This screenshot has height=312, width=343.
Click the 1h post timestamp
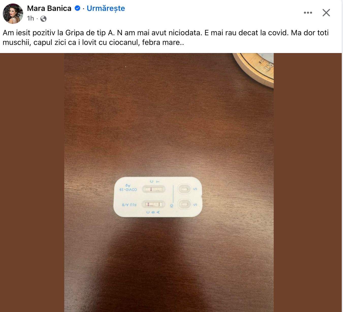(x=30, y=19)
